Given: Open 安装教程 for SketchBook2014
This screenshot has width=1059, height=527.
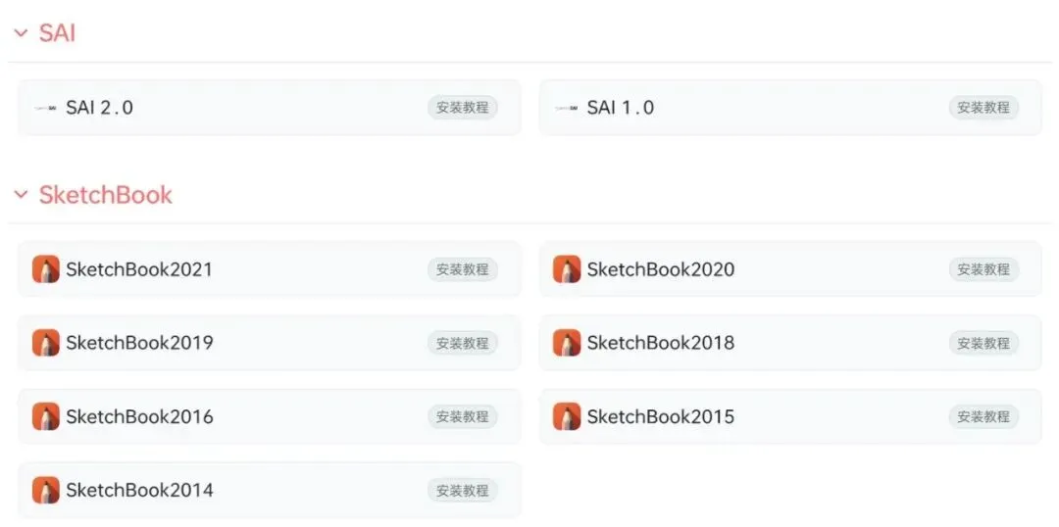Looking at the screenshot, I should coord(462,490).
